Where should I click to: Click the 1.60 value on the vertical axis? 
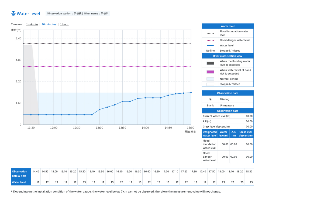click(x=18, y=103)
